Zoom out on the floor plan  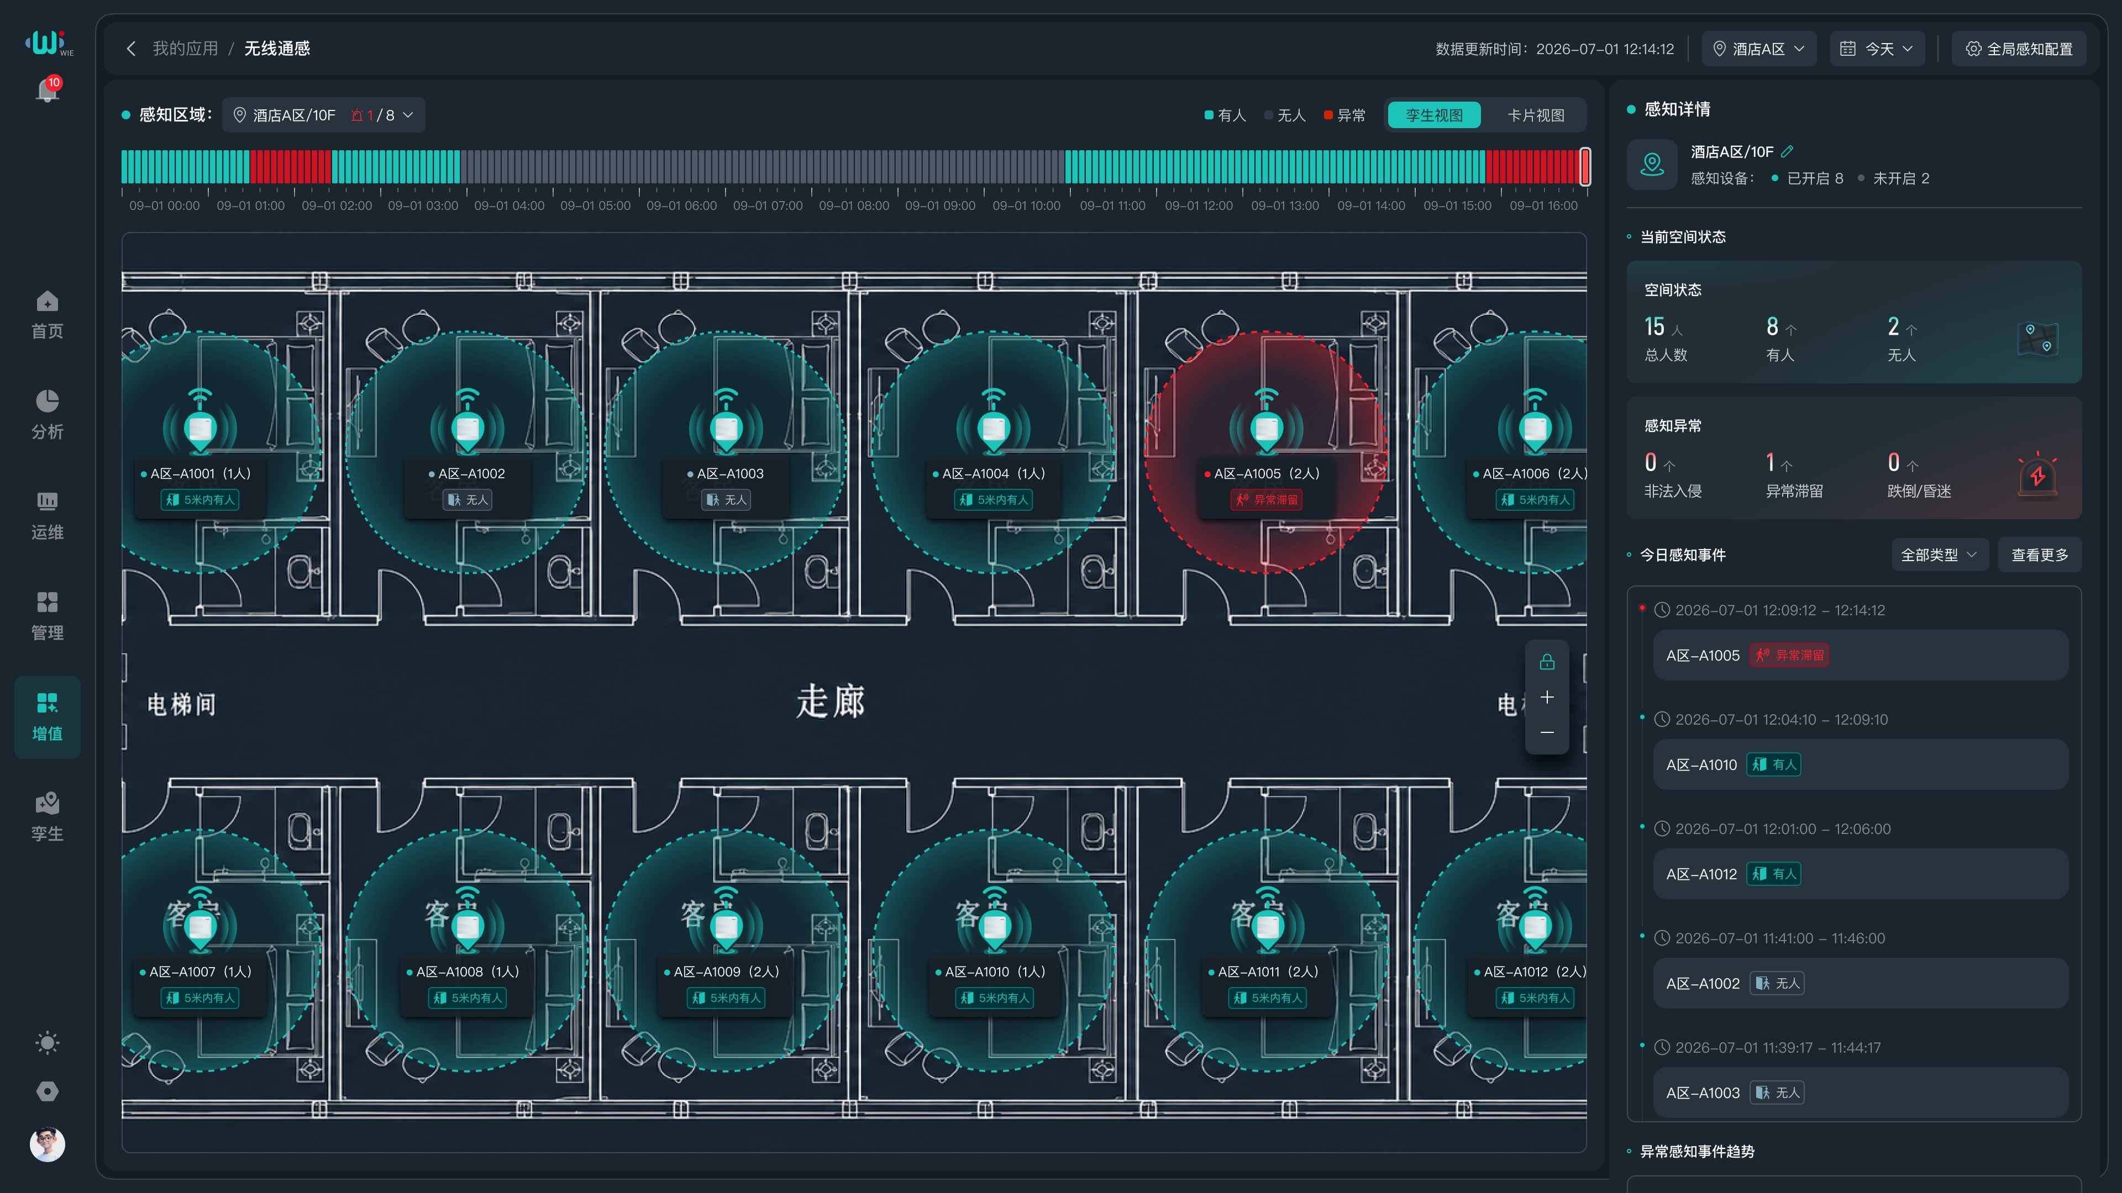(1547, 732)
